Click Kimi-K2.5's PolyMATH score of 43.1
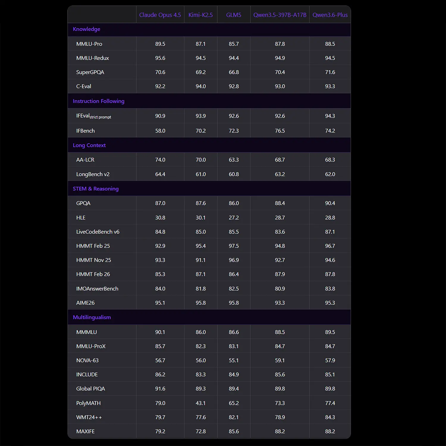446x446 pixels. tap(200, 403)
